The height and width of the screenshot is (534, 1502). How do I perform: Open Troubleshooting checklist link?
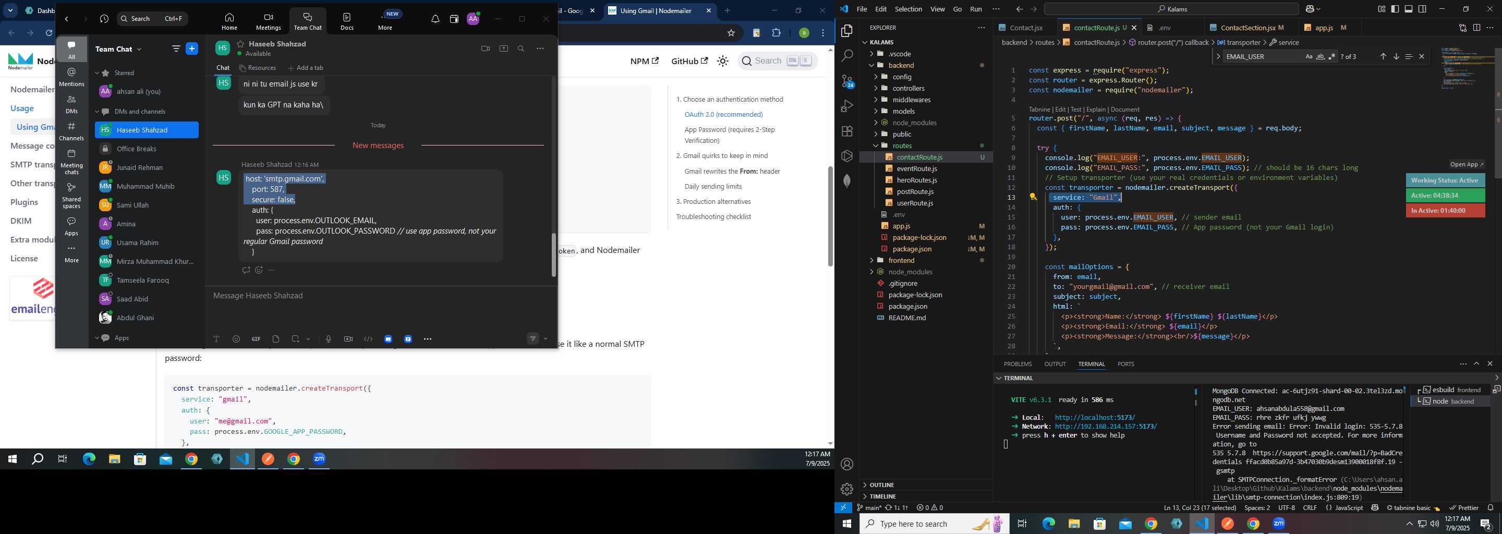pos(713,217)
